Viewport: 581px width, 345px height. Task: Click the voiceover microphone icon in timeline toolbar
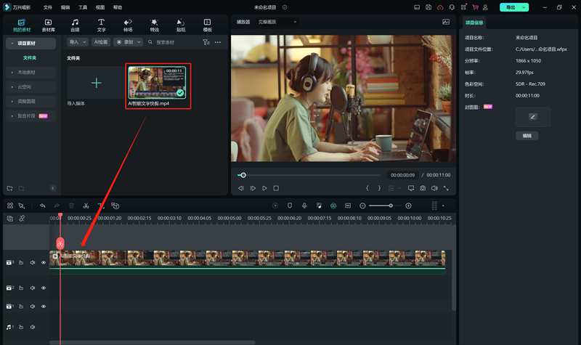click(x=304, y=206)
